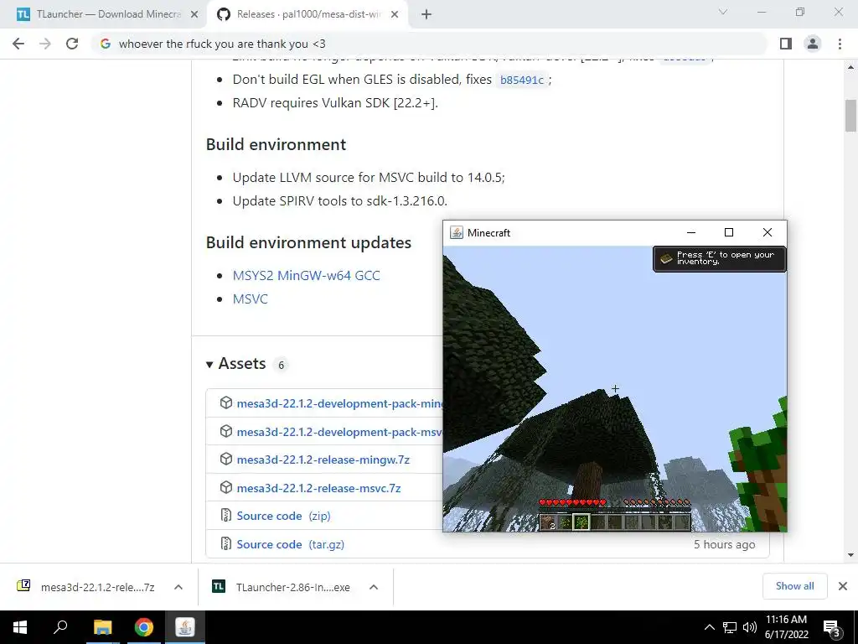Open the Windows Start menu
The height and width of the screenshot is (644, 858).
tap(20, 627)
